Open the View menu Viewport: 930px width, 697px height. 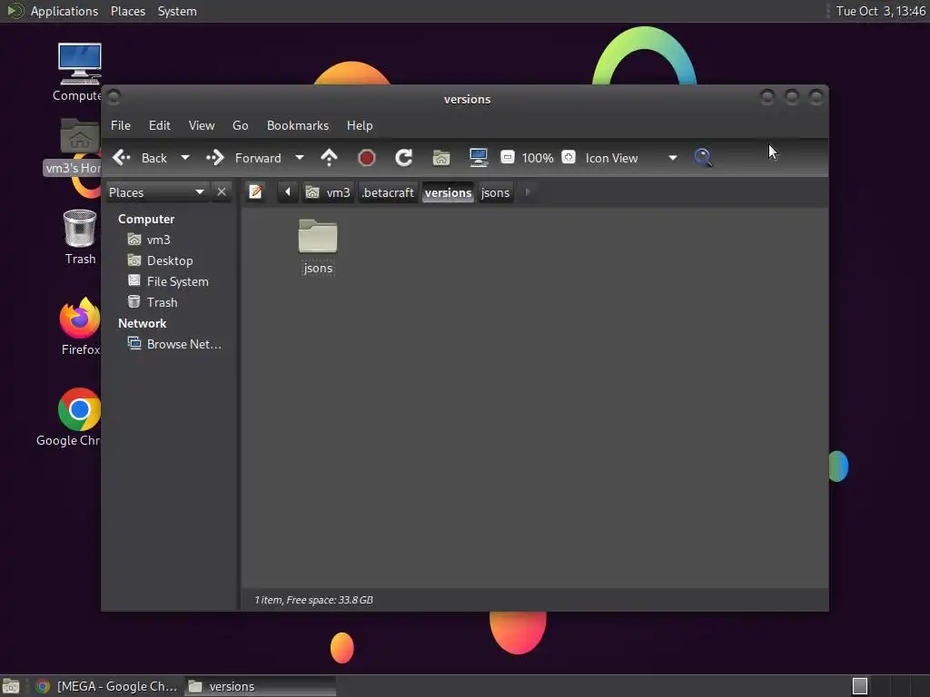tap(202, 125)
